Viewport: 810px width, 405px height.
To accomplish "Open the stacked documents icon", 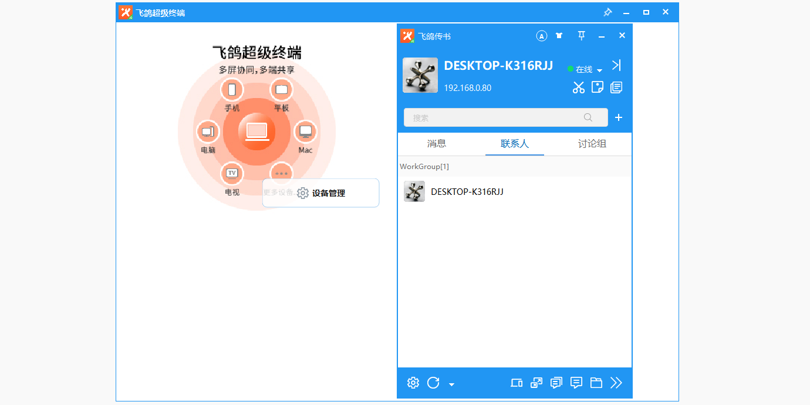I will pos(616,87).
